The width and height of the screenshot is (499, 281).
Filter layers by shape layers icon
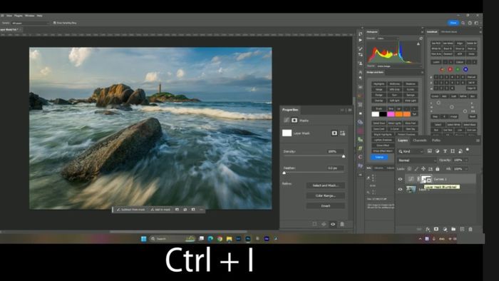[453, 151]
